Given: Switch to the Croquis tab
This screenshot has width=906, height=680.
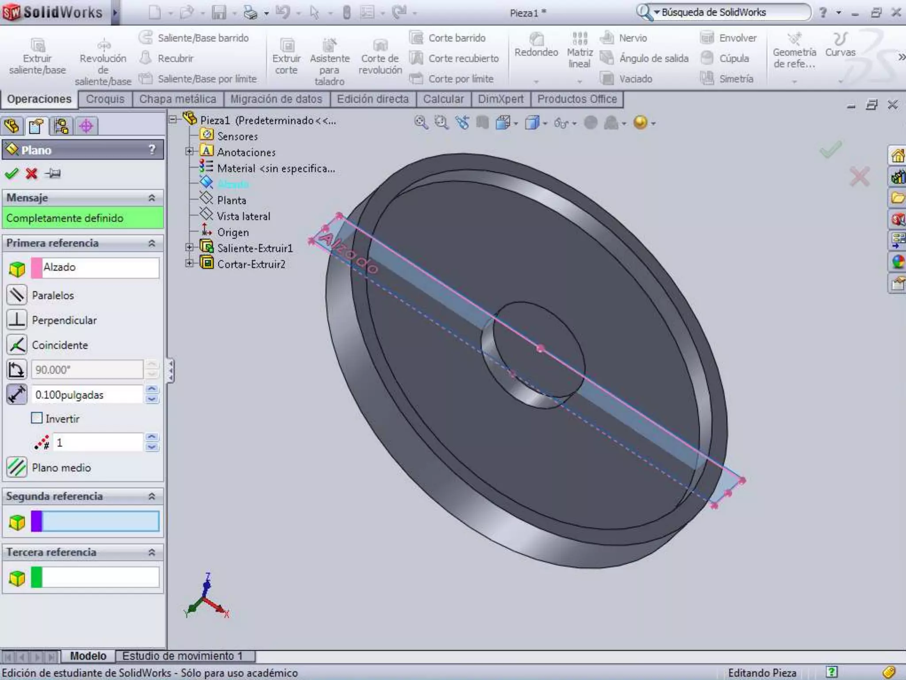Looking at the screenshot, I should (105, 99).
